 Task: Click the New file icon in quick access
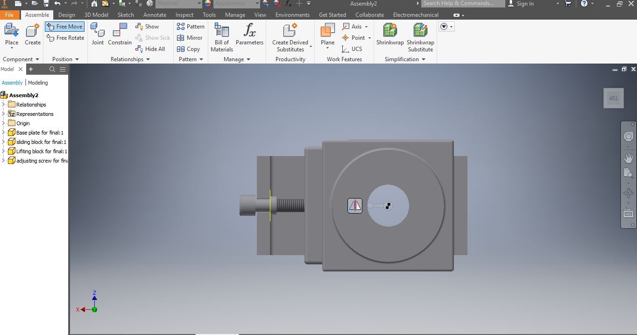click(x=18, y=4)
